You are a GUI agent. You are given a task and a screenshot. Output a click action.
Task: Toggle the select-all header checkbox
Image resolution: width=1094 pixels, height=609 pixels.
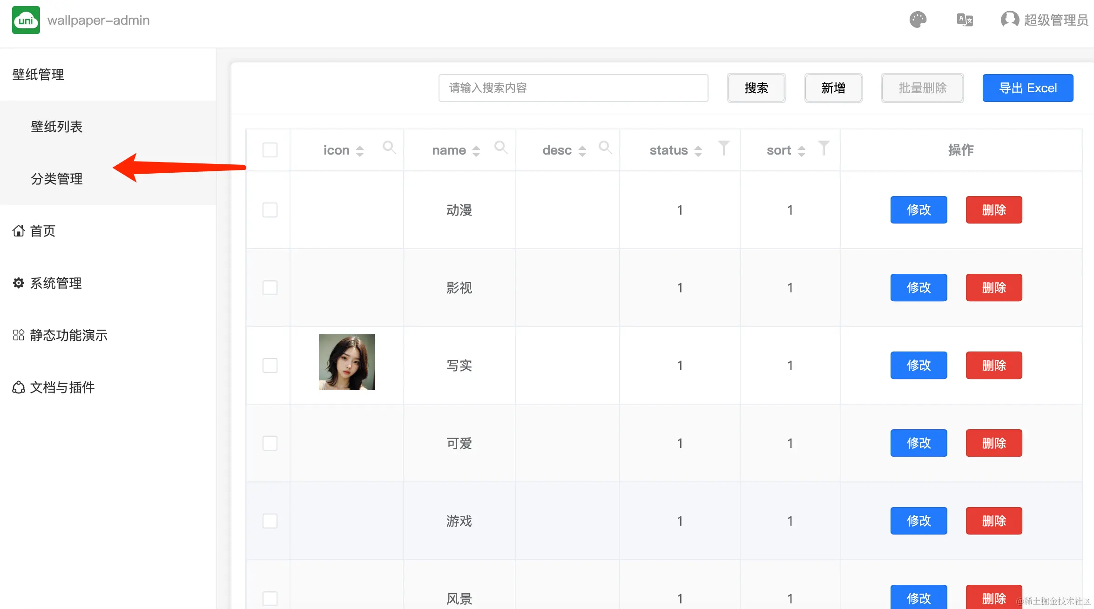pyautogui.click(x=270, y=150)
